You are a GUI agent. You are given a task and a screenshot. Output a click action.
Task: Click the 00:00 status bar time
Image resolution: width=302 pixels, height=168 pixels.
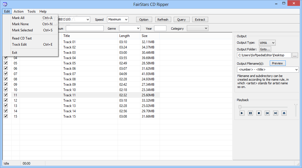[x=27, y=164]
